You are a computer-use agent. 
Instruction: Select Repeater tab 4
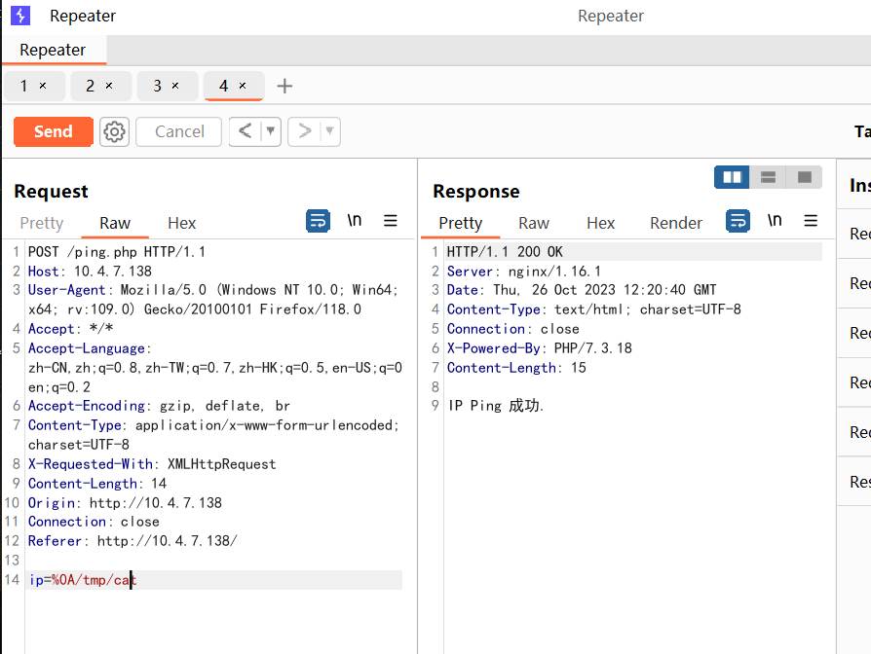(x=224, y=86)
